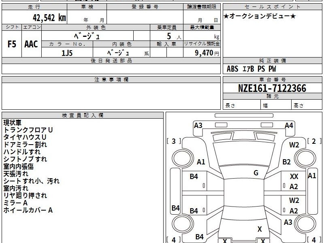Viewport: 324px width, 243px height.
Task: Click the exterior color value ベージュ
Action: 87,36
